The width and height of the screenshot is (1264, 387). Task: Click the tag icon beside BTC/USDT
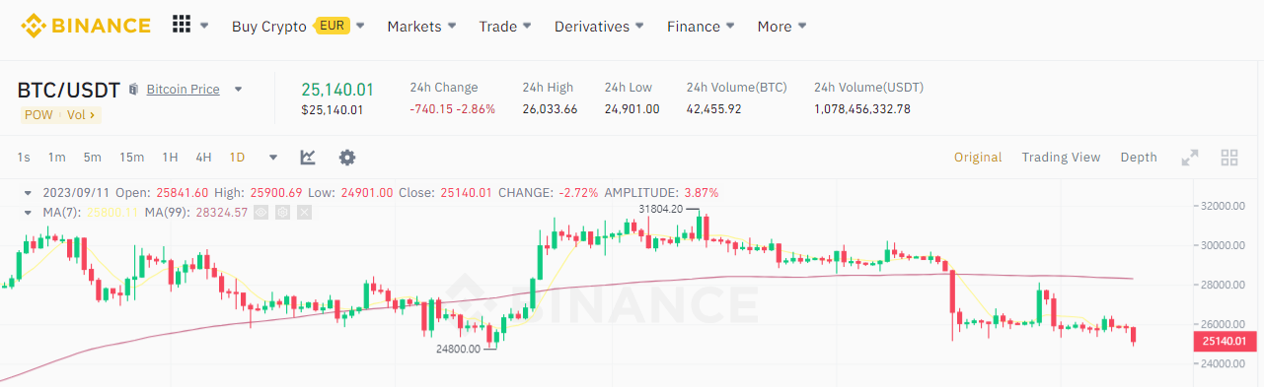134,90
